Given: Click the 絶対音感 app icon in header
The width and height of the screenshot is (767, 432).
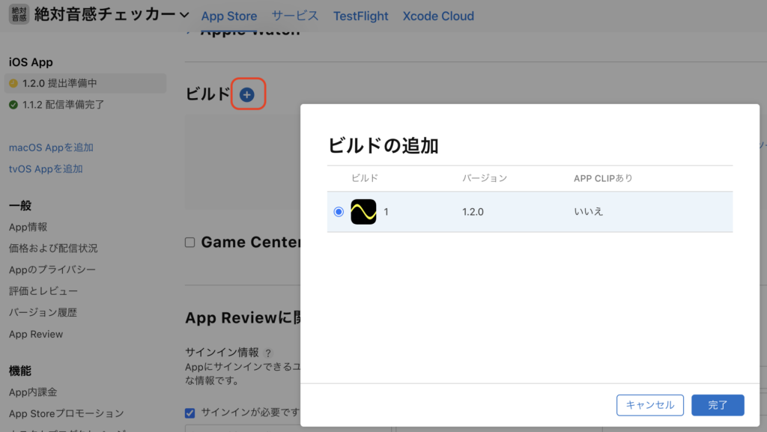Looking at the screenshot, I should [x=19, y=15].
